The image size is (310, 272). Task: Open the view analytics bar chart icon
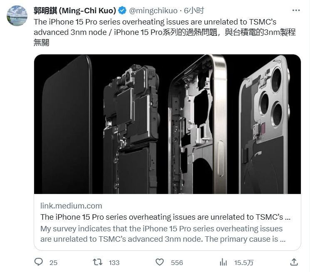point(223,262)
